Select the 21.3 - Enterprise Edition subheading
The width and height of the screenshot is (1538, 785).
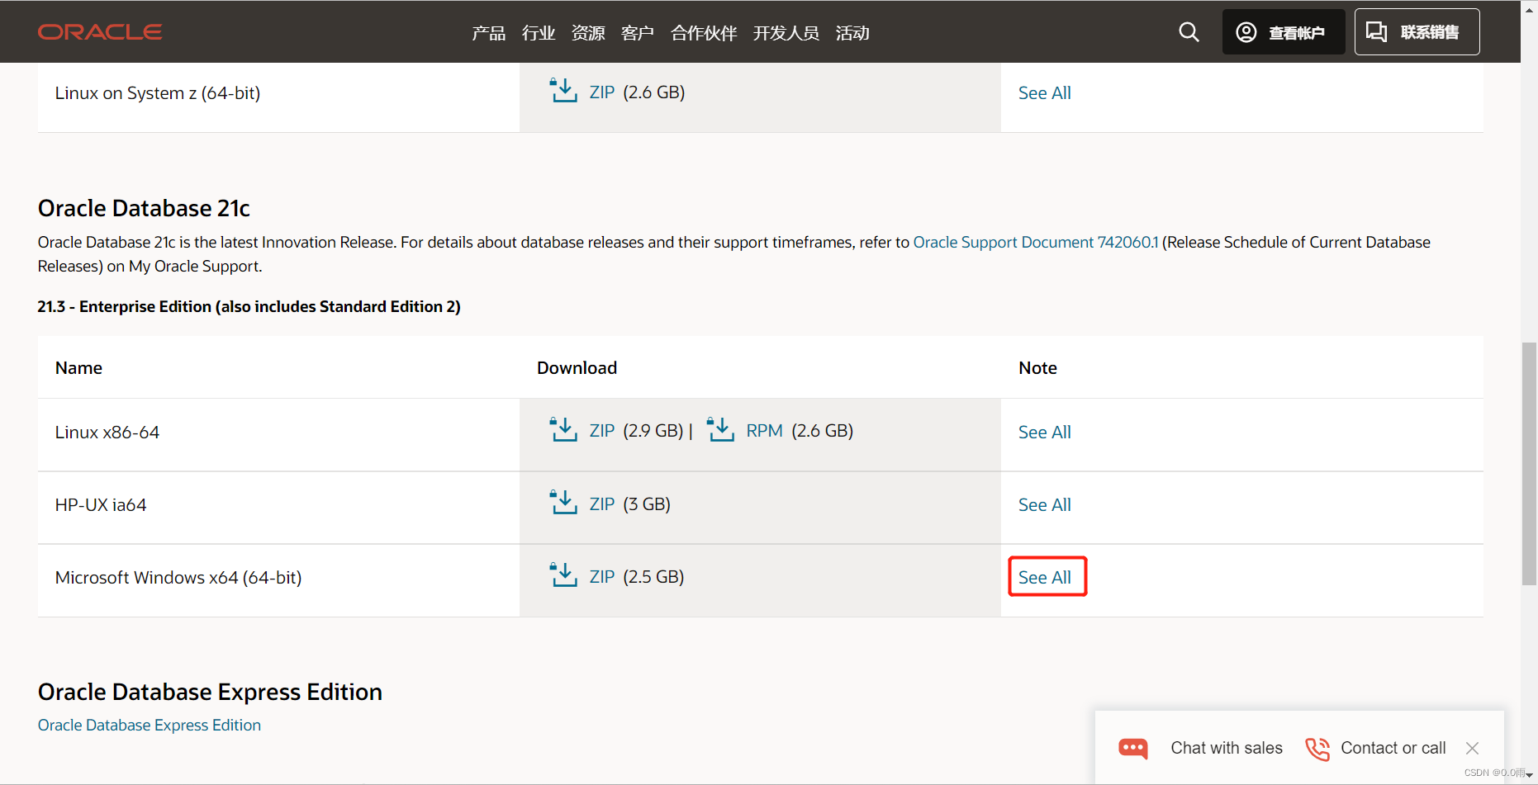point(249,307)
